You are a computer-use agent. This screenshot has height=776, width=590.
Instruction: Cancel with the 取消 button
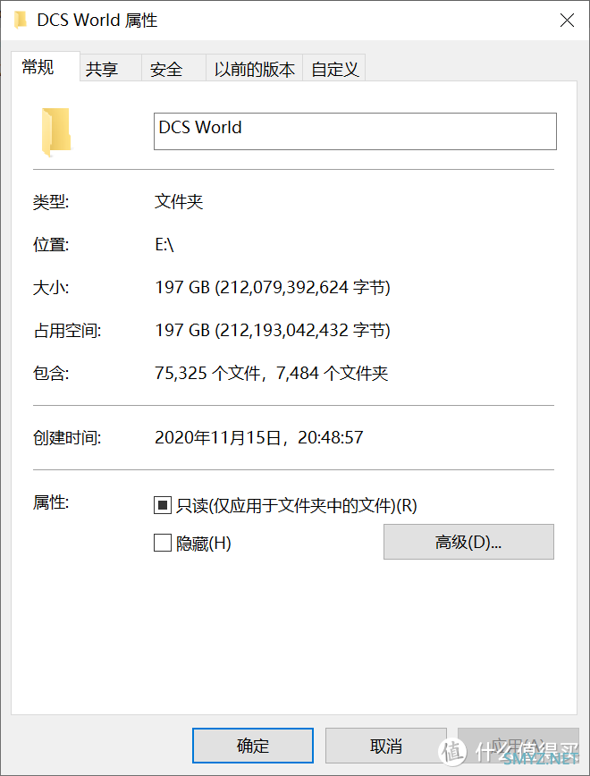pos(386,746)
